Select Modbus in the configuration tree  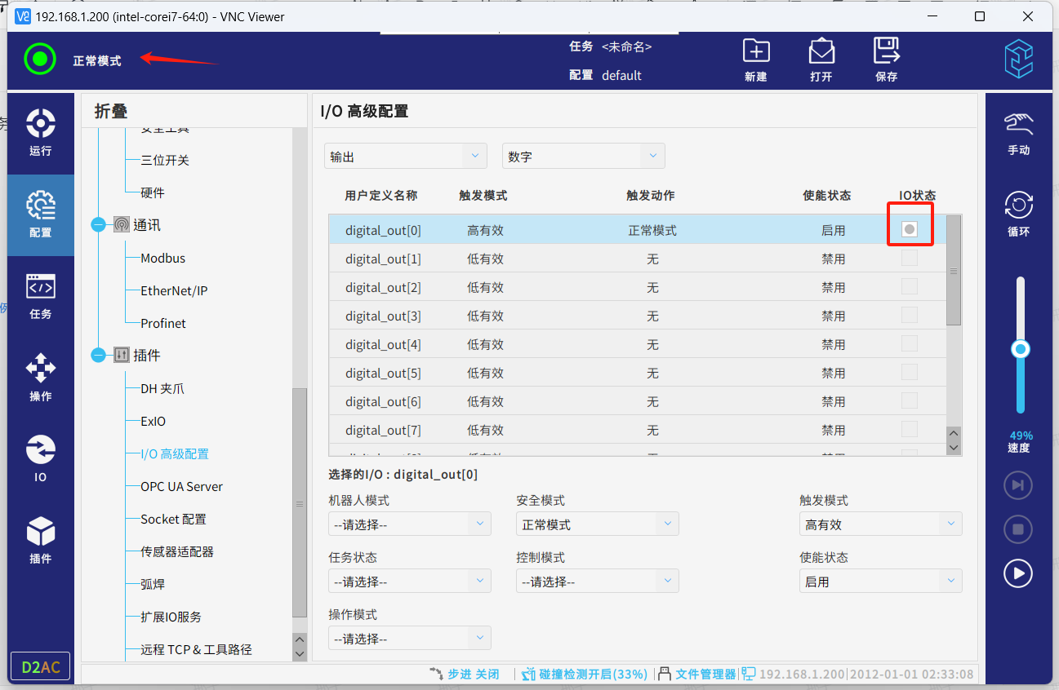click(163, 259)
